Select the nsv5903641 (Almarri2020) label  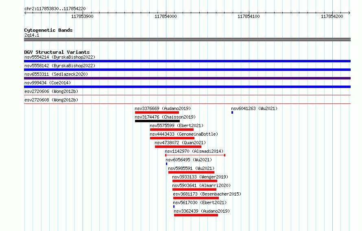coord(201,185)
